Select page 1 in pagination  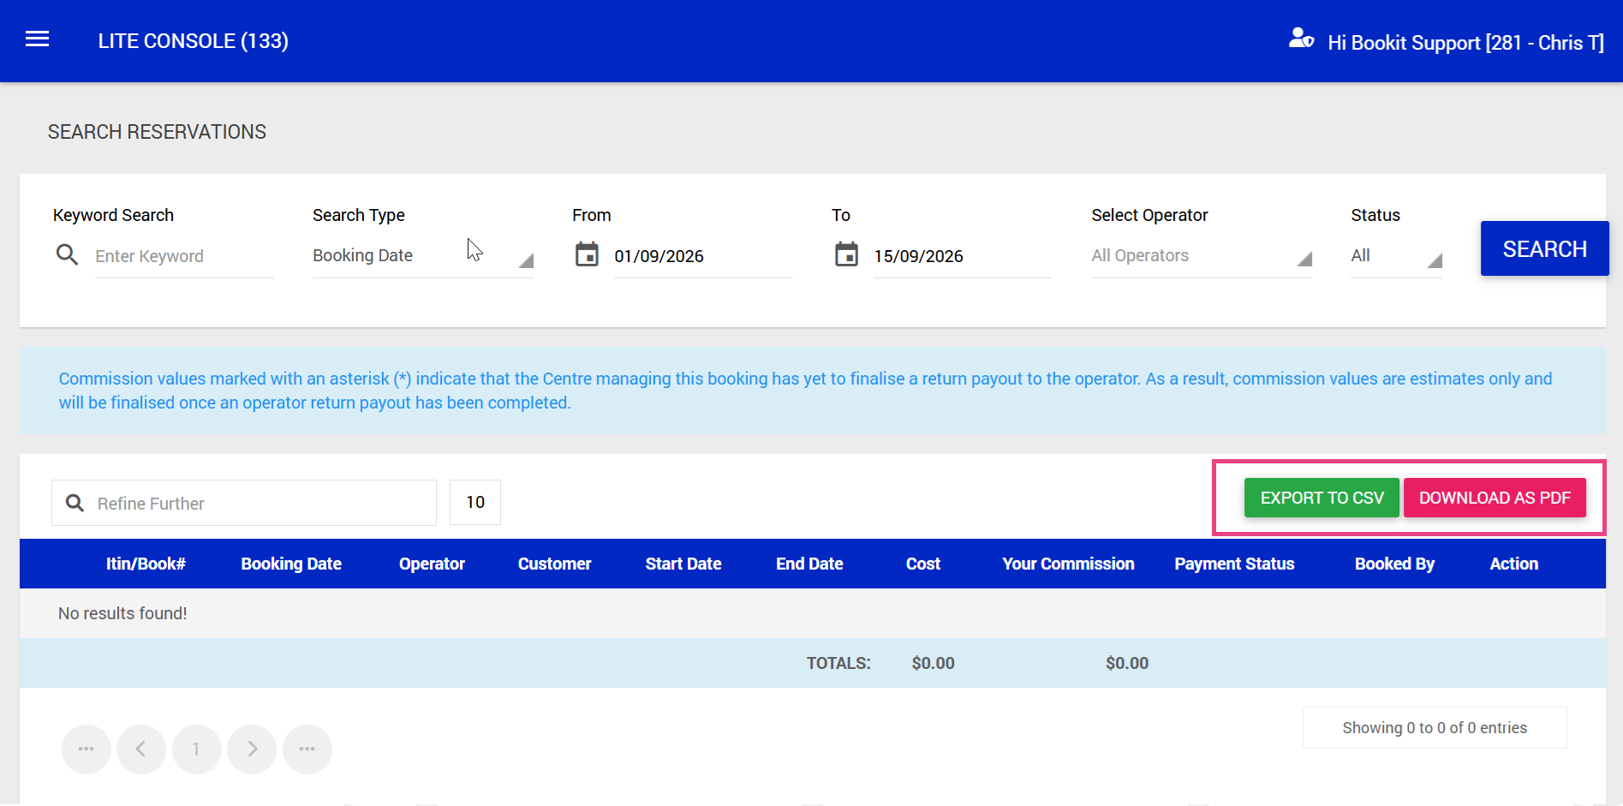pos(197,749)
